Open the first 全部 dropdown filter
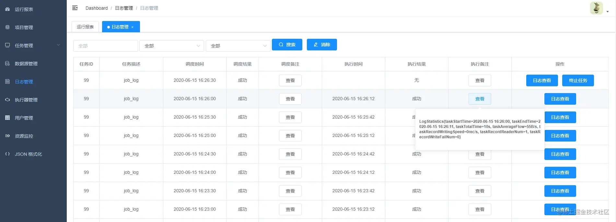The height and width of the screenshot is (222, 616). point(172,46)
